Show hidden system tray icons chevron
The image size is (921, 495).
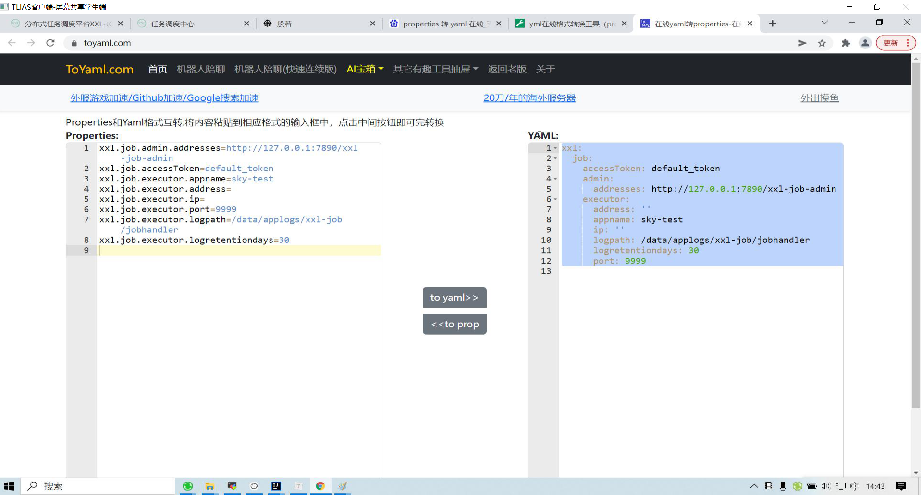click(x=754, y=486)
